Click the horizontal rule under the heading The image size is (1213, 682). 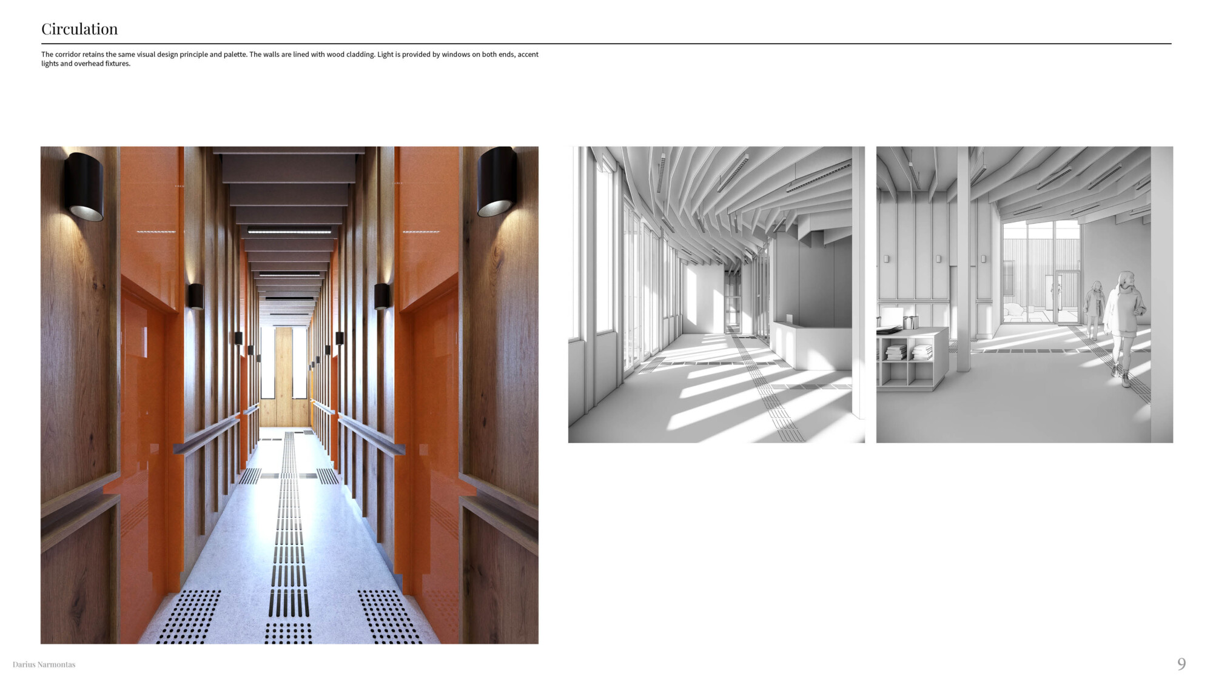(x=606, y=44)
